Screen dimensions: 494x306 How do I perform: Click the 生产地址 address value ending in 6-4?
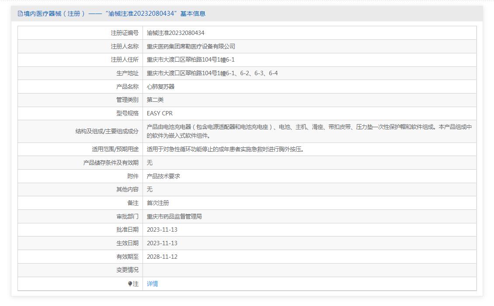click(212, 73)
